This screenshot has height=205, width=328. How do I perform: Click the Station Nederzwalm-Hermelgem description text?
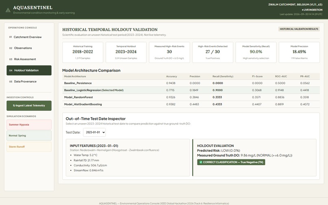(114, 150)
